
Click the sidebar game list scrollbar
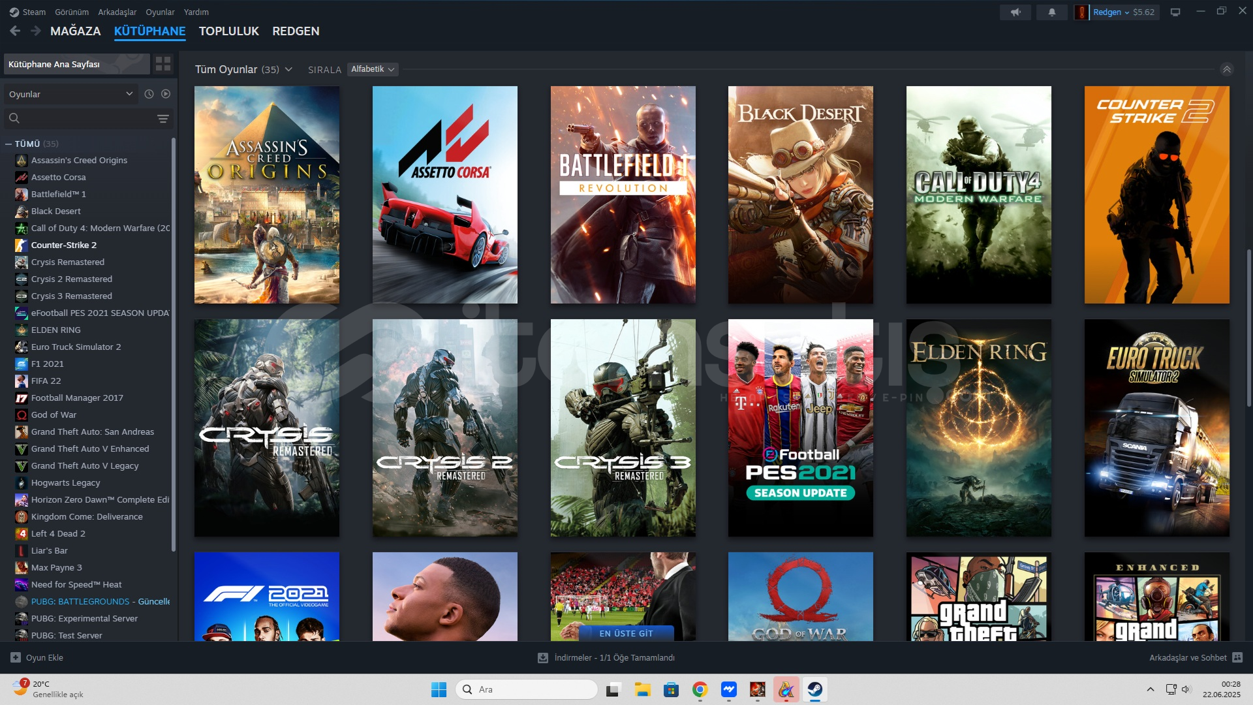174,344
